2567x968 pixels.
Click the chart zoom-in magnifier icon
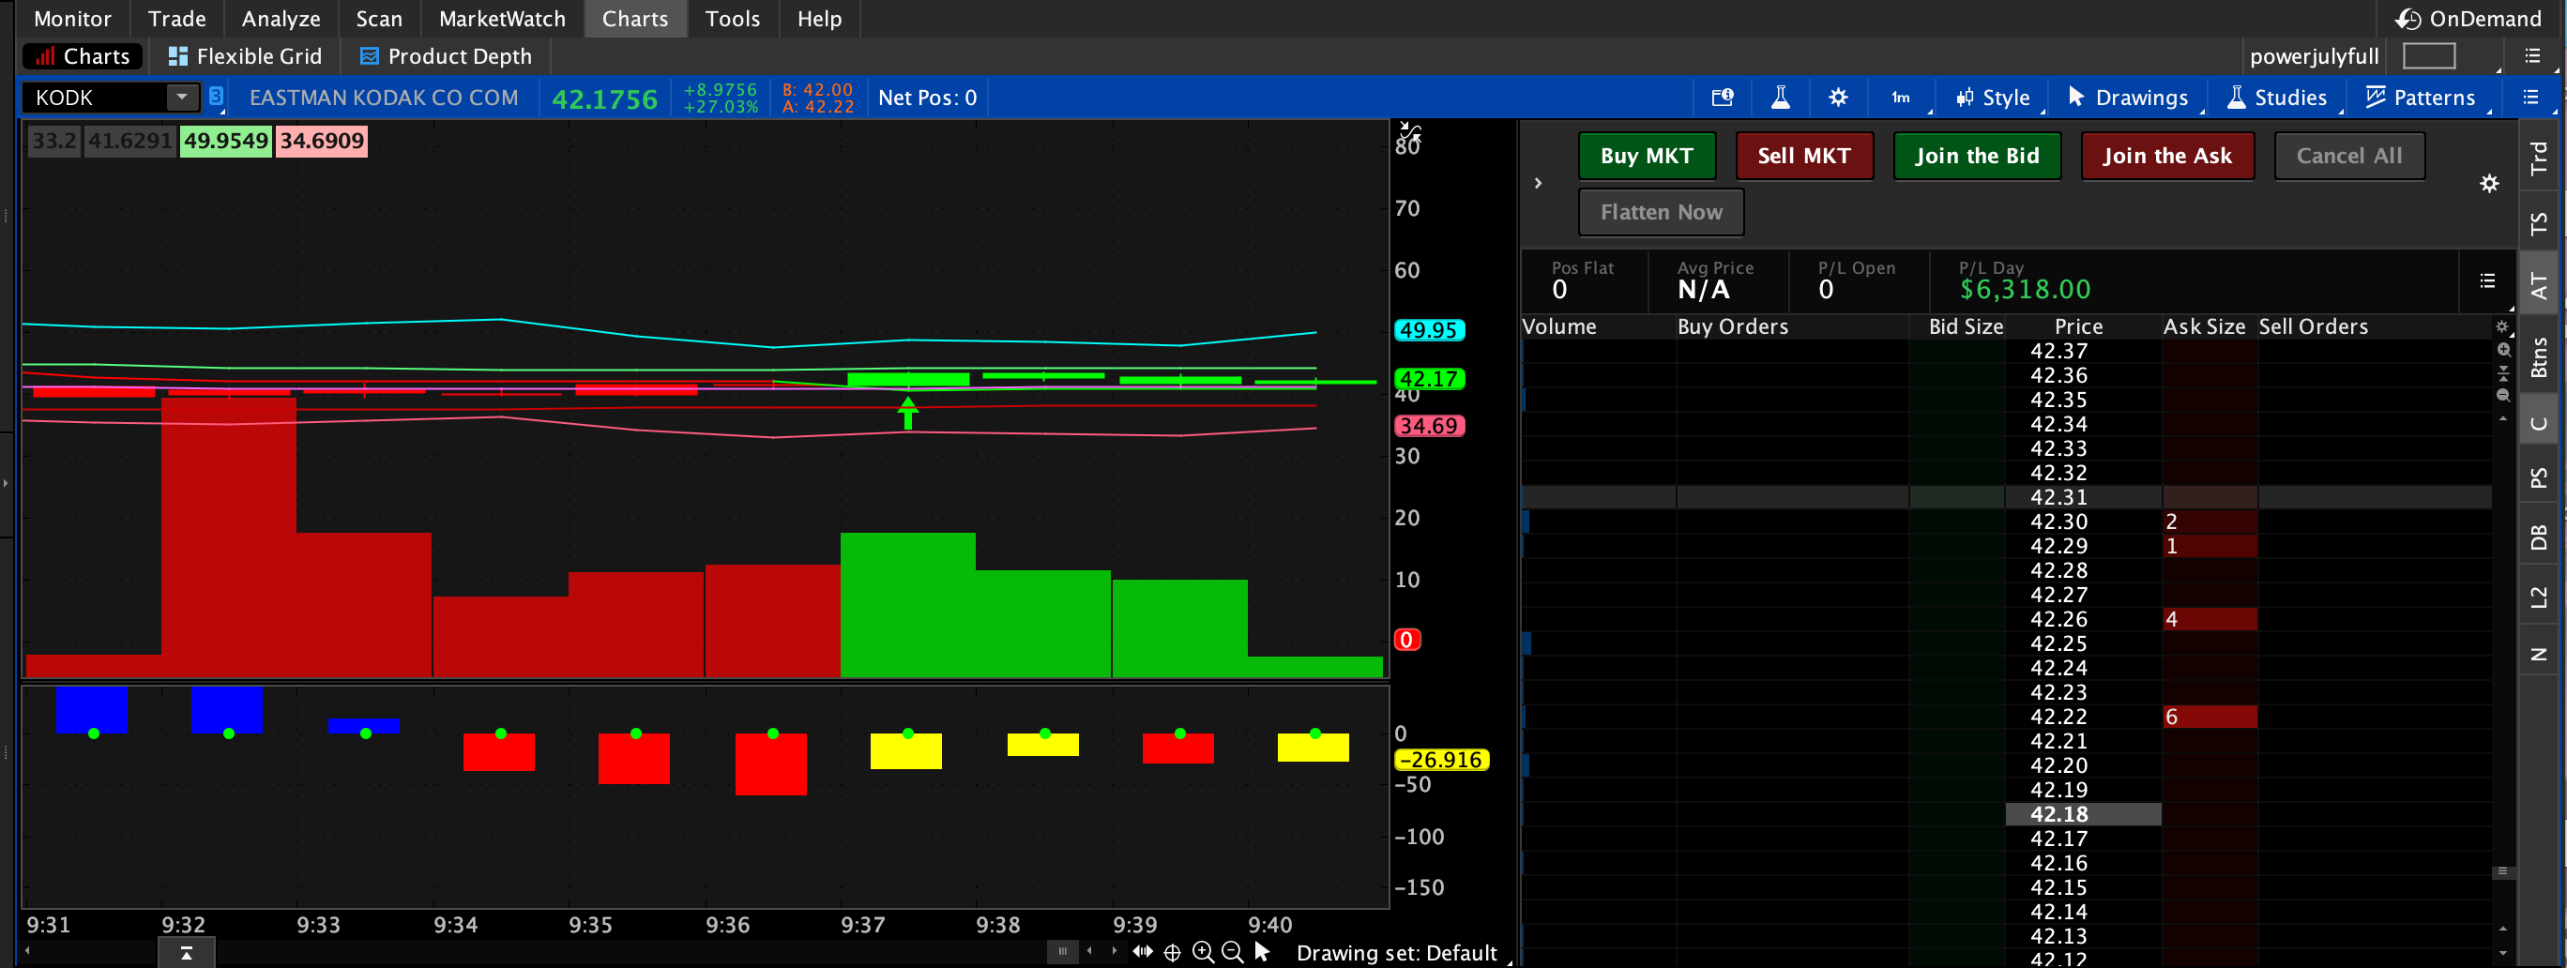pos(1203,953)
